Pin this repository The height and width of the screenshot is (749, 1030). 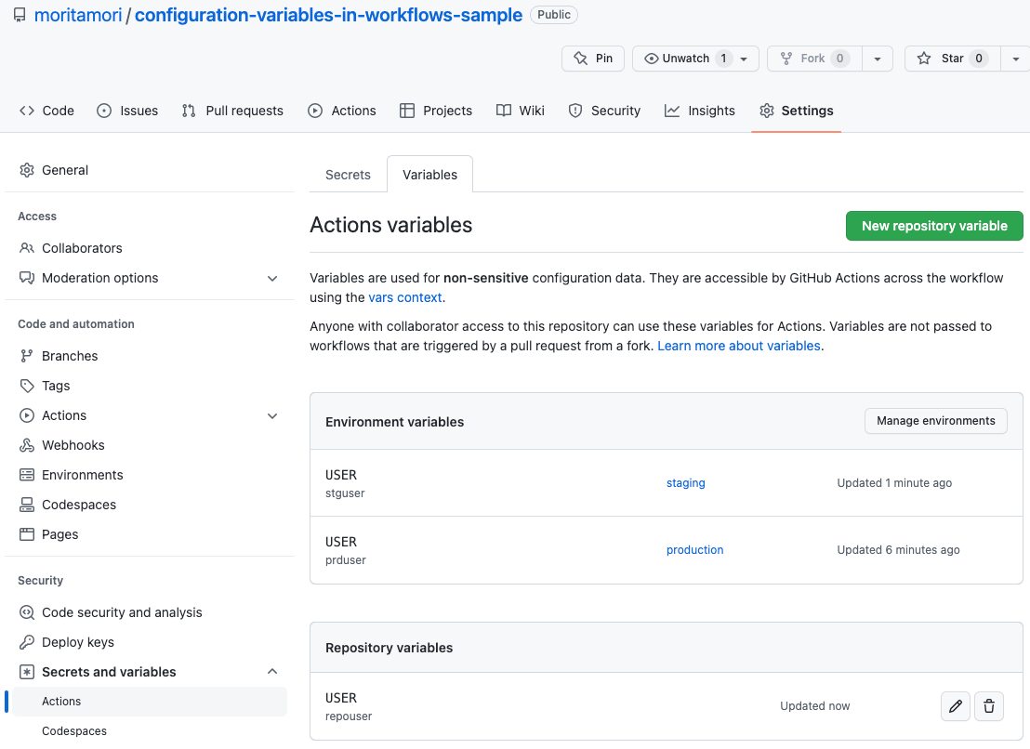tap(593, 58)
